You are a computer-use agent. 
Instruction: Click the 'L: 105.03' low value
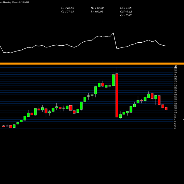pos(97,12)
